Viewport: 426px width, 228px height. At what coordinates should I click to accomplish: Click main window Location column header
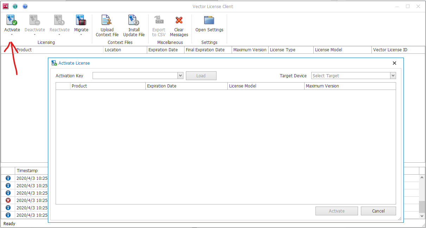[x=125, y=50]
